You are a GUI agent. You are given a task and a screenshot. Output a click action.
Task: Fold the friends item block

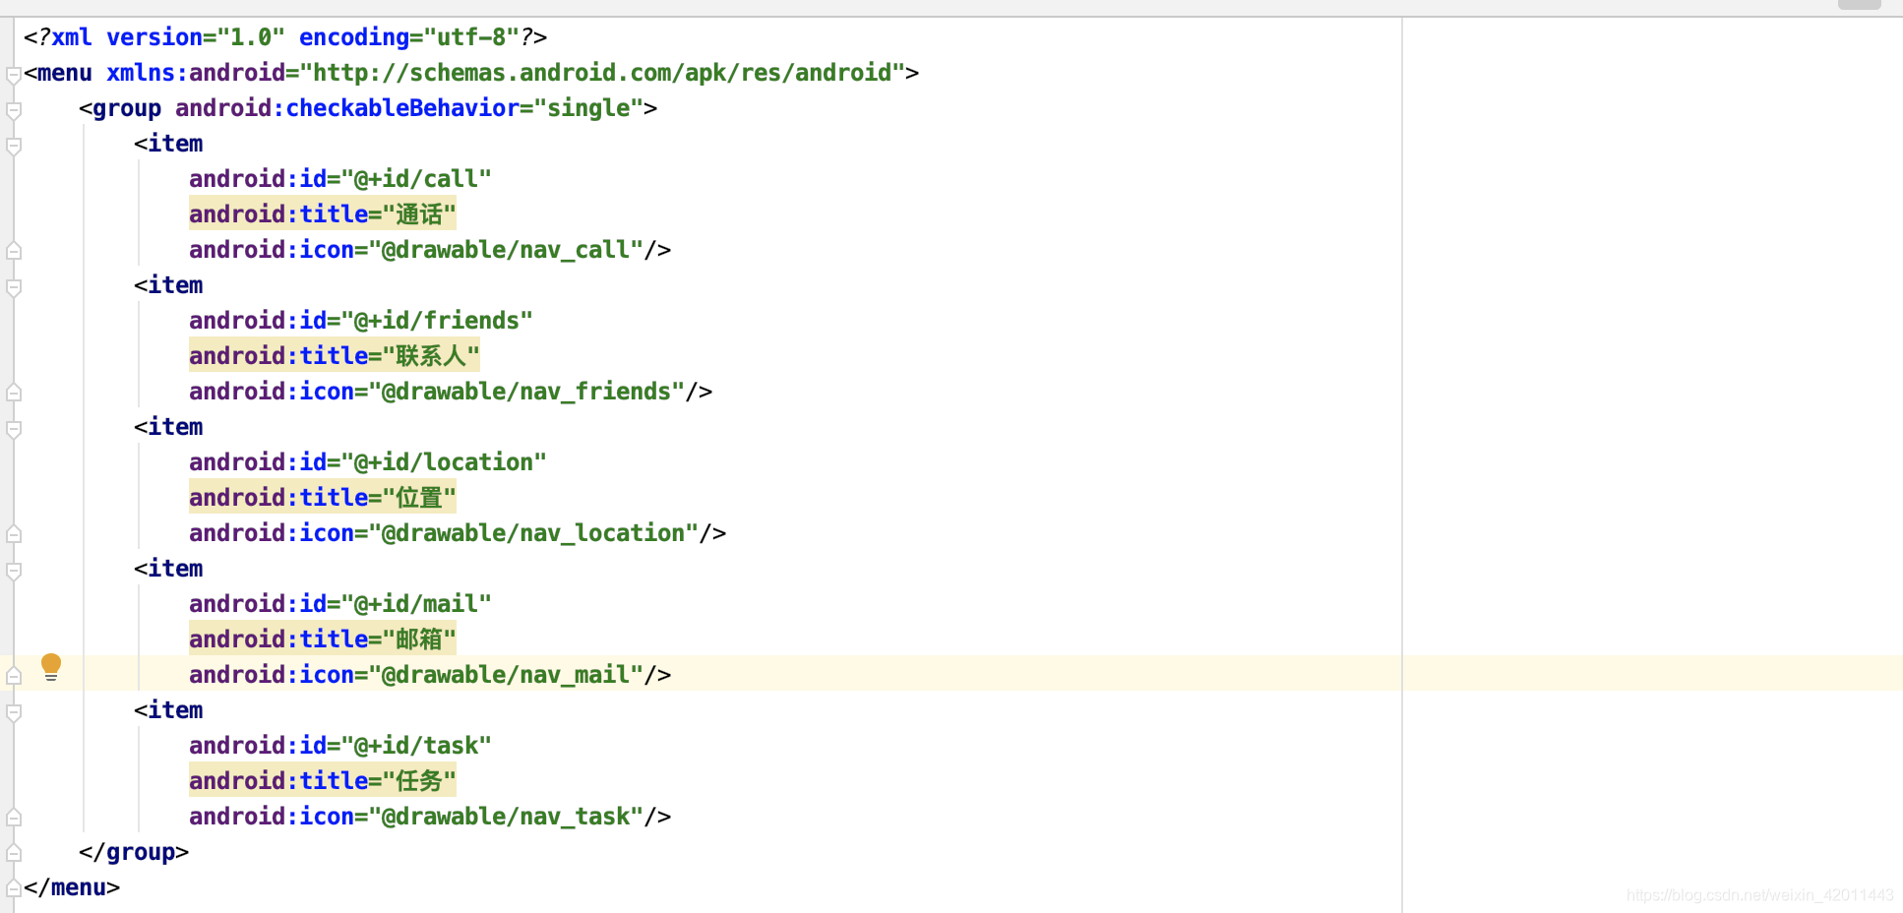pos(14,287)
